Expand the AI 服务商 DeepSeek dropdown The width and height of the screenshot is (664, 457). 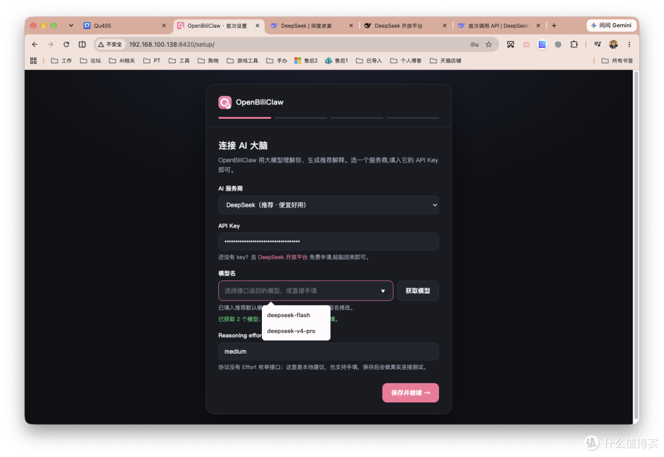[328, 205]
